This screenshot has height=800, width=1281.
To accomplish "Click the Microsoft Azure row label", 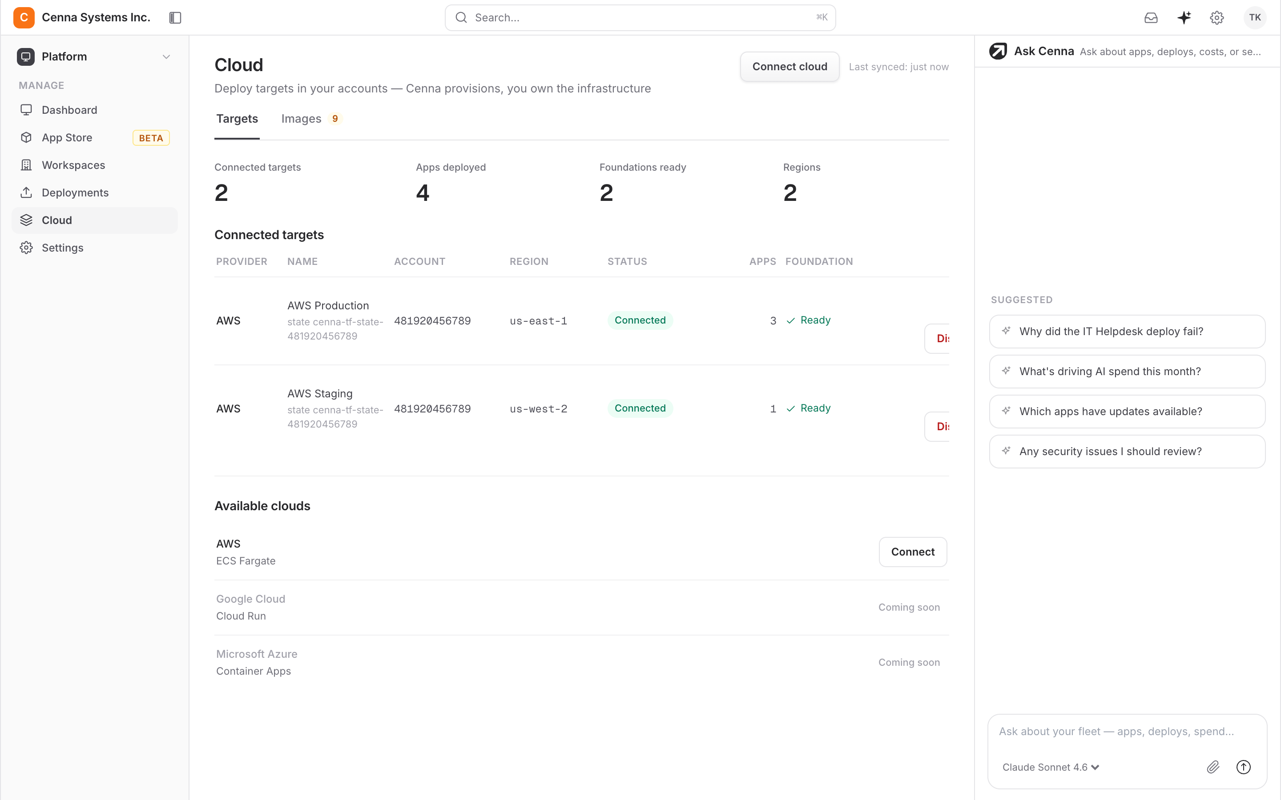I will (257, 654).
